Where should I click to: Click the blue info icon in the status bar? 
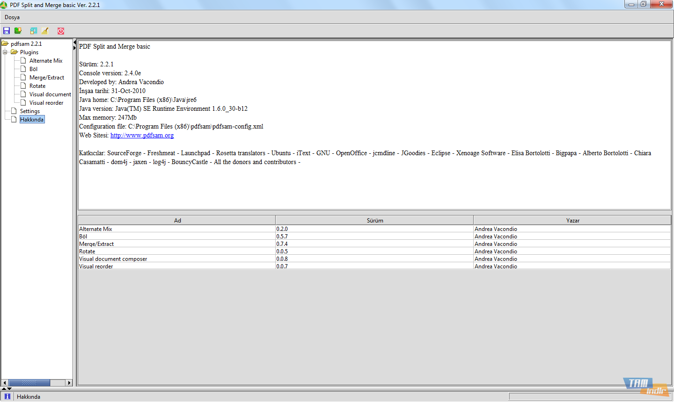[7, 396]
